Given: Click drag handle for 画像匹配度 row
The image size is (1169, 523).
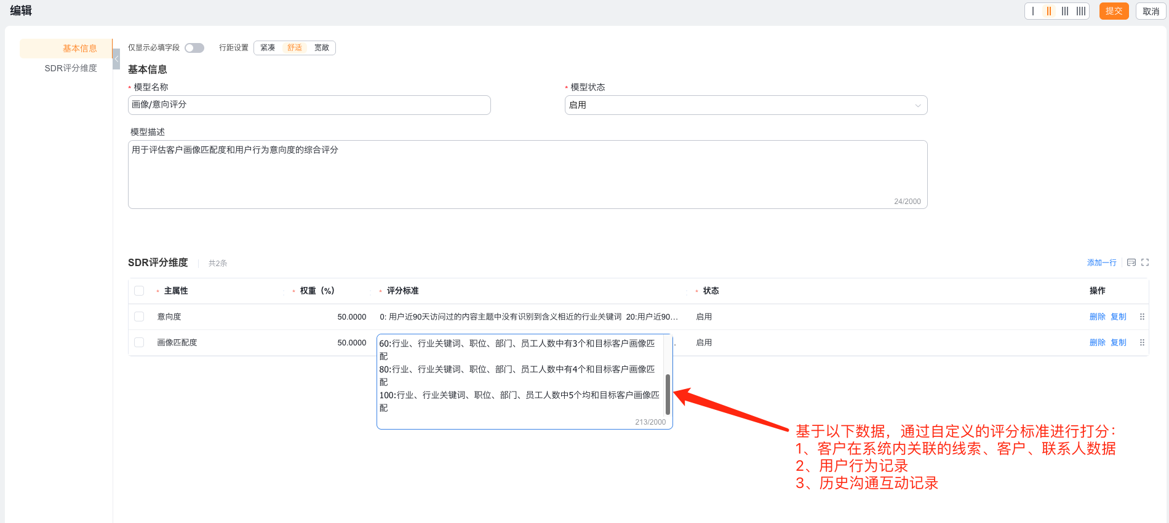Looking at the screenshot, I should tap(1142, 343).
